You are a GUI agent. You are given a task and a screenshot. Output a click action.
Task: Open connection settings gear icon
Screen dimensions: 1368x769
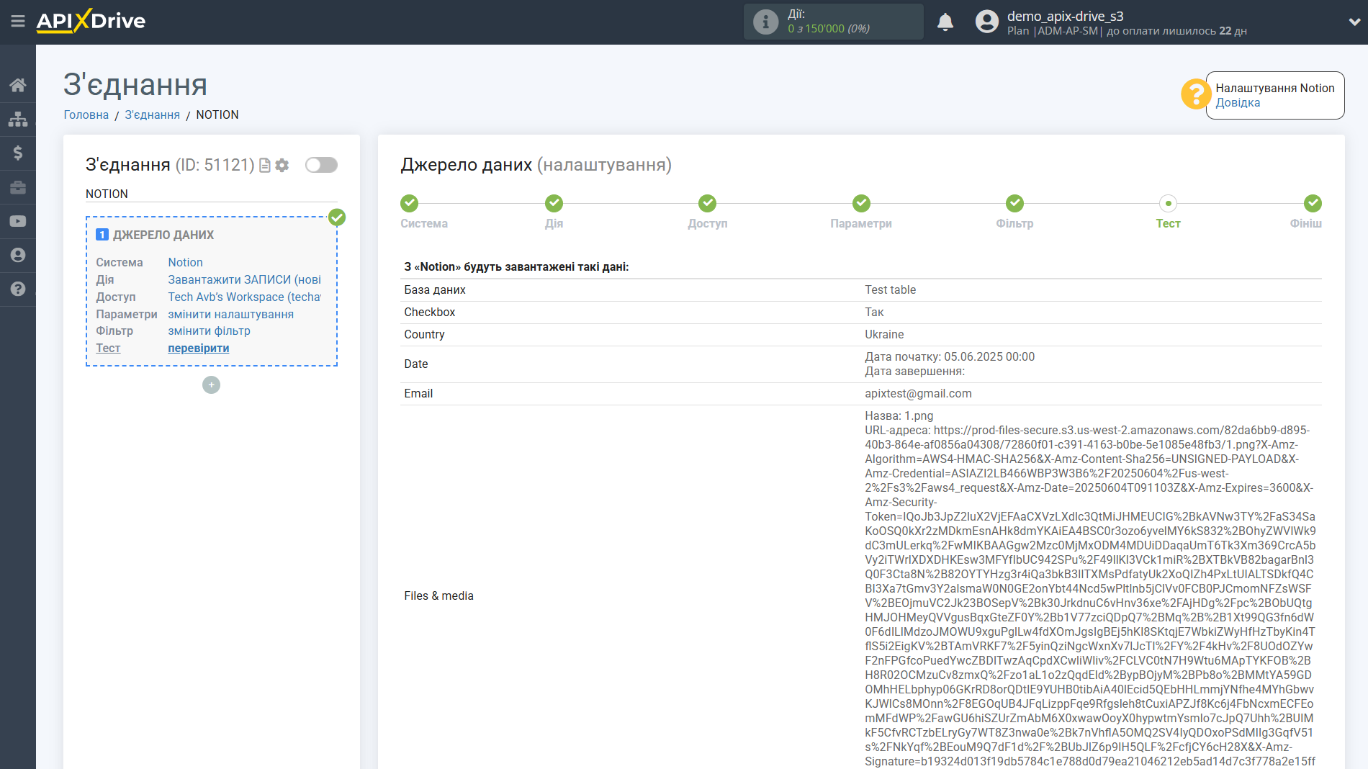click(x=282, y=166)
